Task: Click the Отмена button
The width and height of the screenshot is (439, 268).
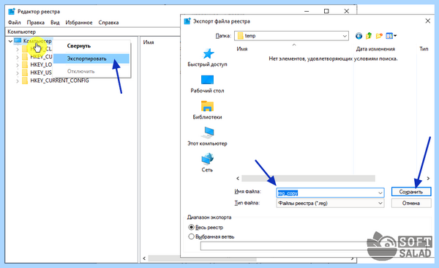Action: pyautogui.click(x=411, y=203)
